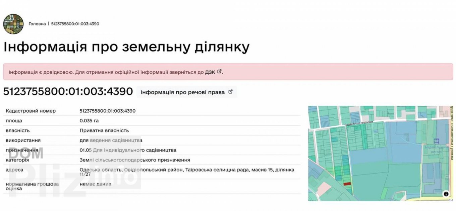Click the Гарманна вулиця street label

click(358, 124)
